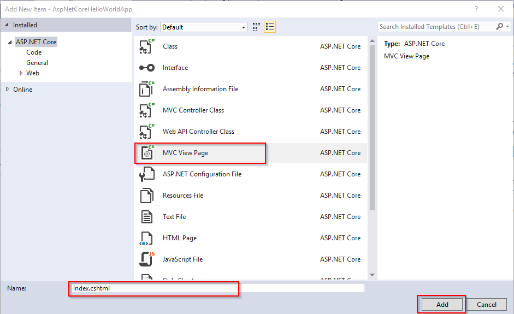The height and width of the screenshot is (314, 514).
Task: Select the Code category
Action: click(x=34, y=52)
